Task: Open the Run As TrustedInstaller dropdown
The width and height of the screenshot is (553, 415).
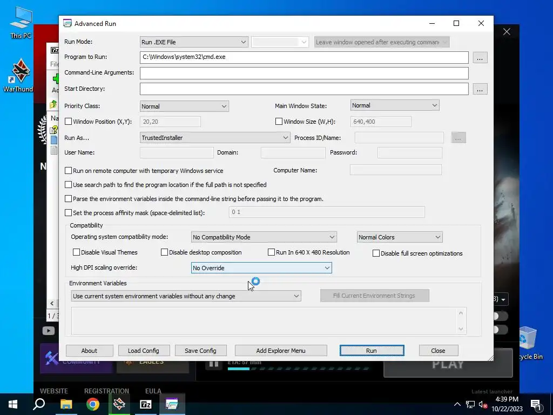Action: (215, 138)
